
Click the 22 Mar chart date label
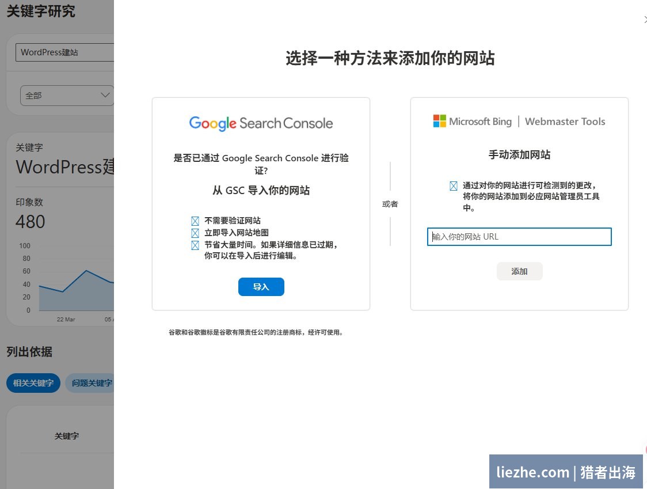[x=66, y=319]
